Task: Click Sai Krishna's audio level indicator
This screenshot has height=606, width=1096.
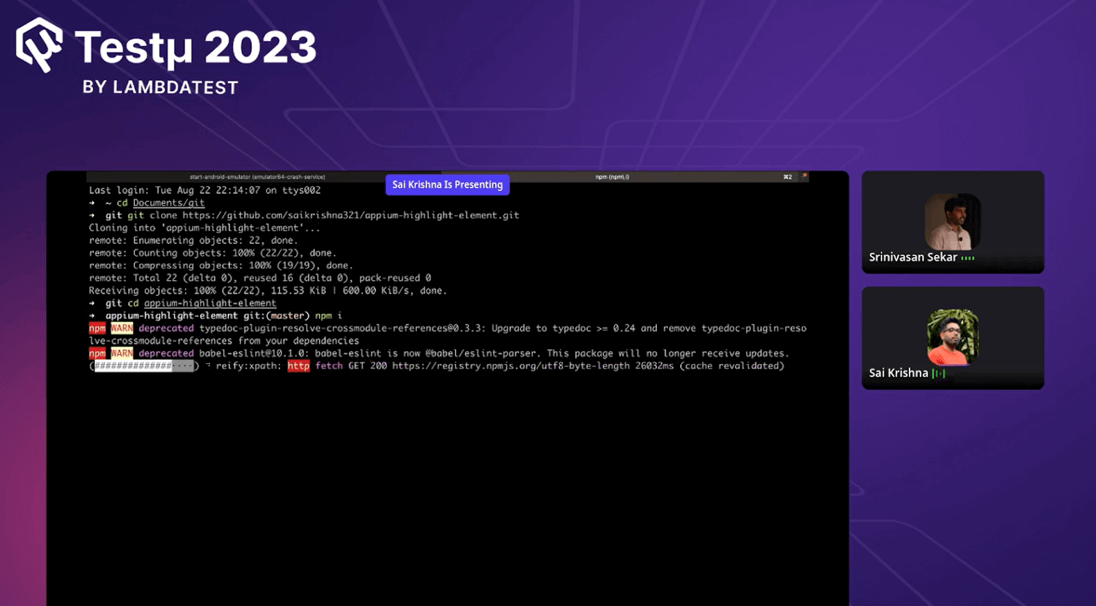Action: [x=938, y=373]
